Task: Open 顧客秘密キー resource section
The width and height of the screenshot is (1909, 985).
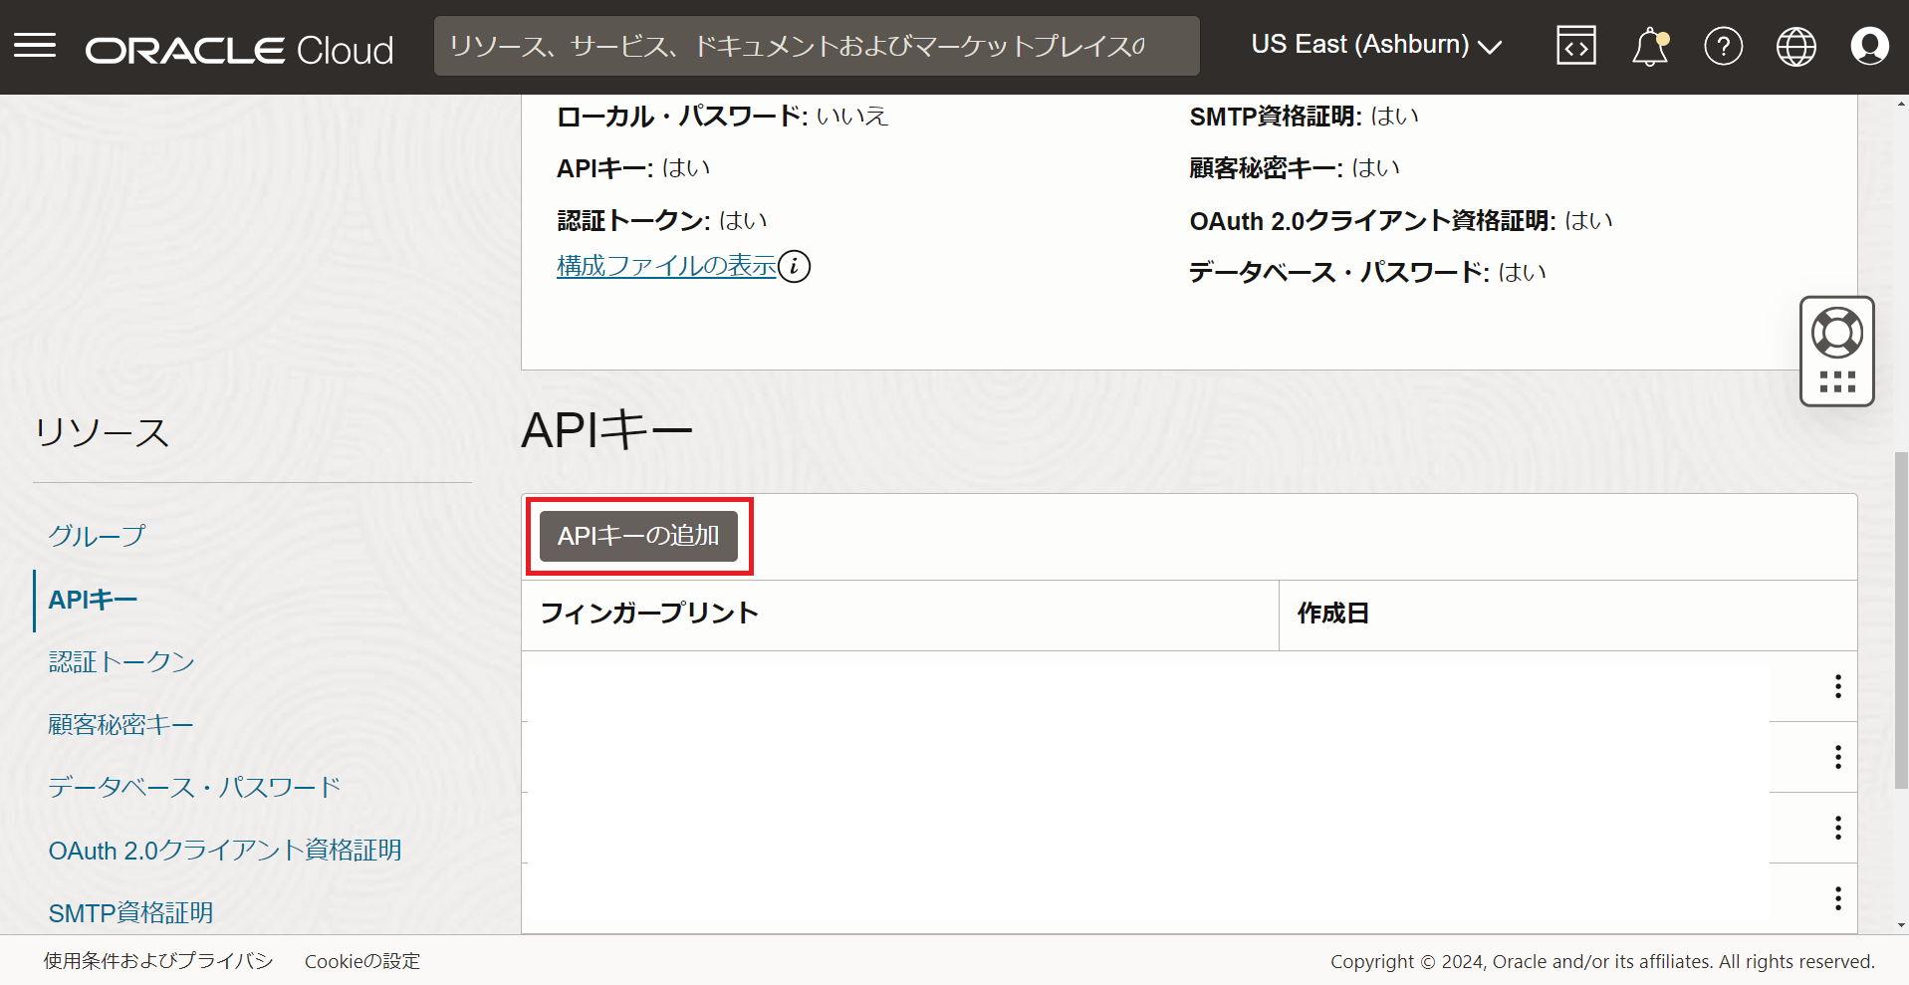Action: (x=120, y=725)
